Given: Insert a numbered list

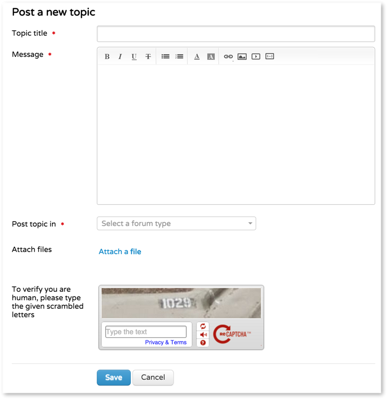Looking at the screenshot, I should pyautogui.click(x=179, y=56).
